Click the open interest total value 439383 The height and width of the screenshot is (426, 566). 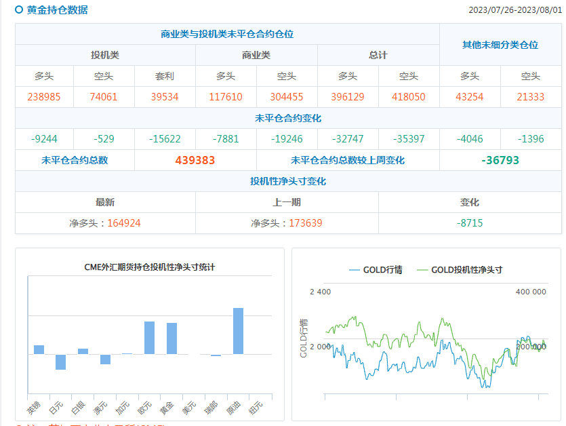[195, 160]
